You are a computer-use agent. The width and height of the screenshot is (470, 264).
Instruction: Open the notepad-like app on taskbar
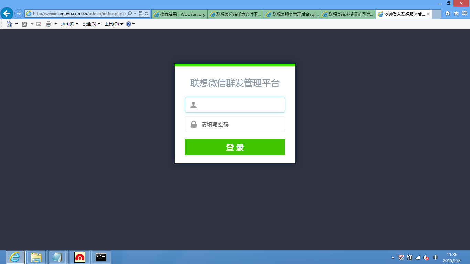57,257
